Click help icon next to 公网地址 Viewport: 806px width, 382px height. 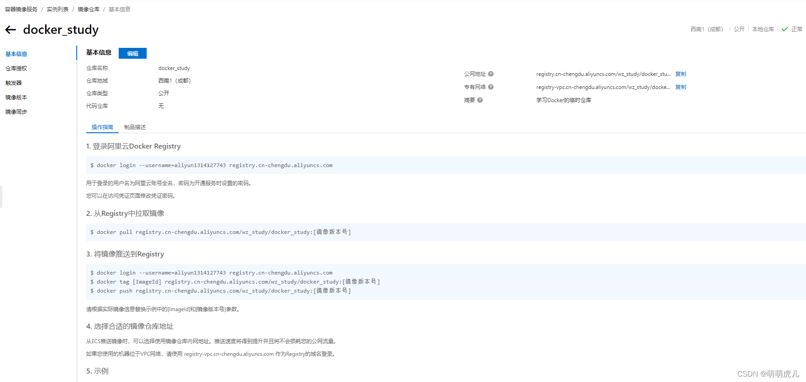click(491, 74)
